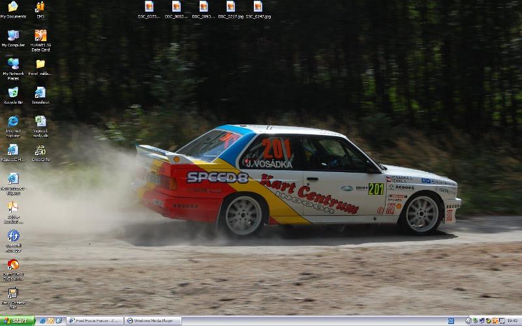Launch Internet Explorer from the desktop
The width and height of the screenshot is (522, 326).
click(x=13, y=122)
